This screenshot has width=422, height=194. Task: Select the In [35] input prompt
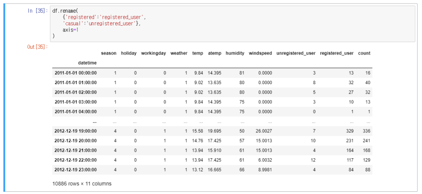[x=38, y=11]
